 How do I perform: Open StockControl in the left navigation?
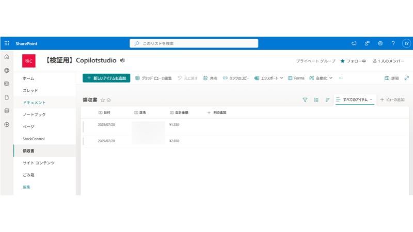coord(34,139)
